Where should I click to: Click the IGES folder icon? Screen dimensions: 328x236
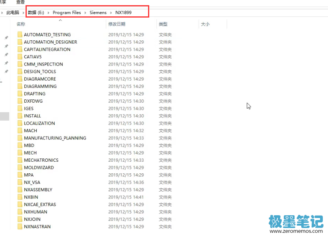point(20,109)
